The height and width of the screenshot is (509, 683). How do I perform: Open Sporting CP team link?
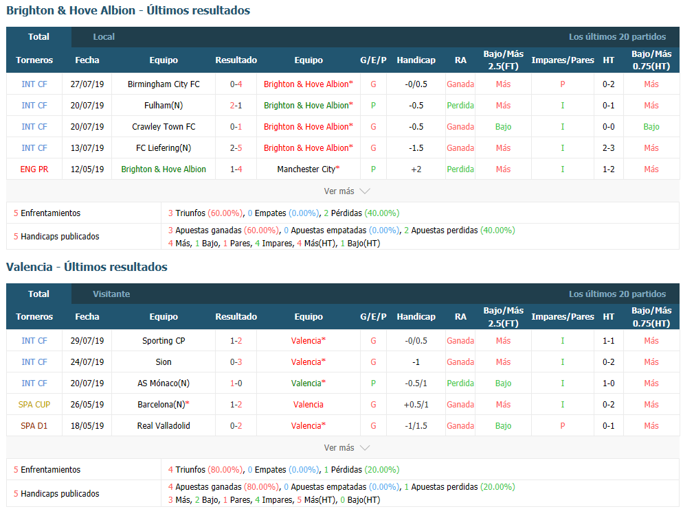164,341
